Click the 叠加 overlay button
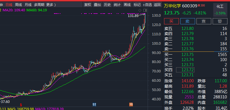 pos(97,5)
